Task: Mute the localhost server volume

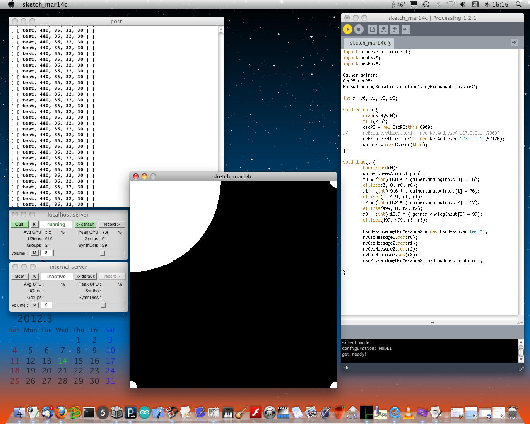Action: (34, 253)
